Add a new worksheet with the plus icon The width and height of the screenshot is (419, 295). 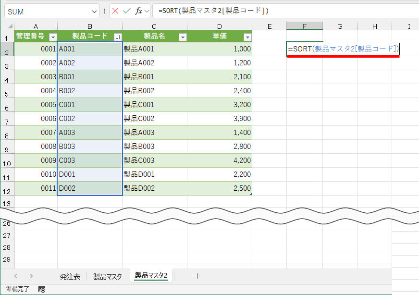[197, 276]
